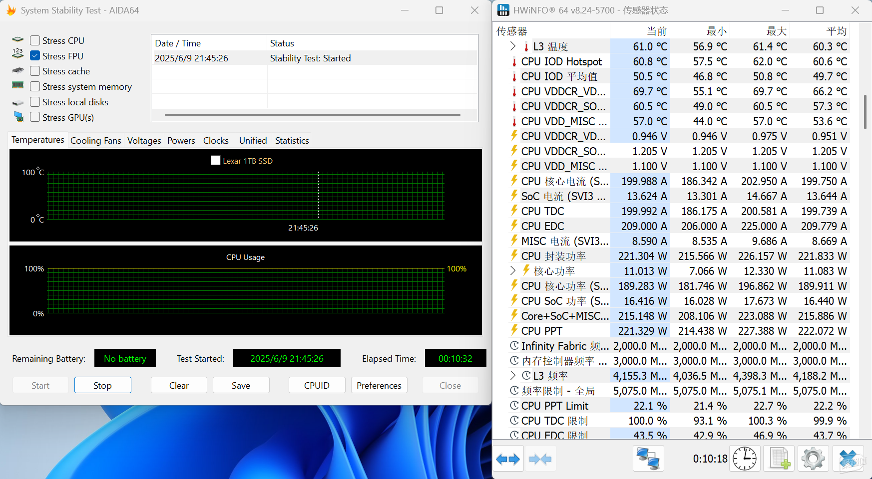
Task: Click clock icon of Infinity Fabric row
Action: (514, 346)
